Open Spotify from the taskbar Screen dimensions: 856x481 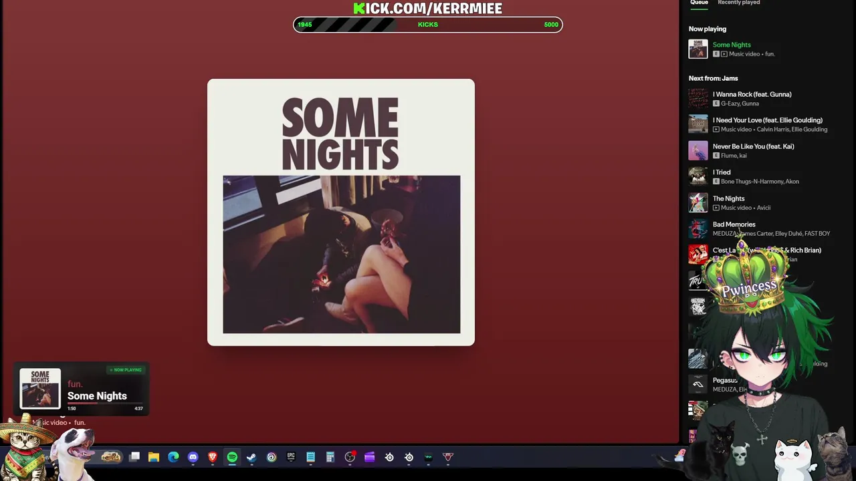click(x=232, y=457)
